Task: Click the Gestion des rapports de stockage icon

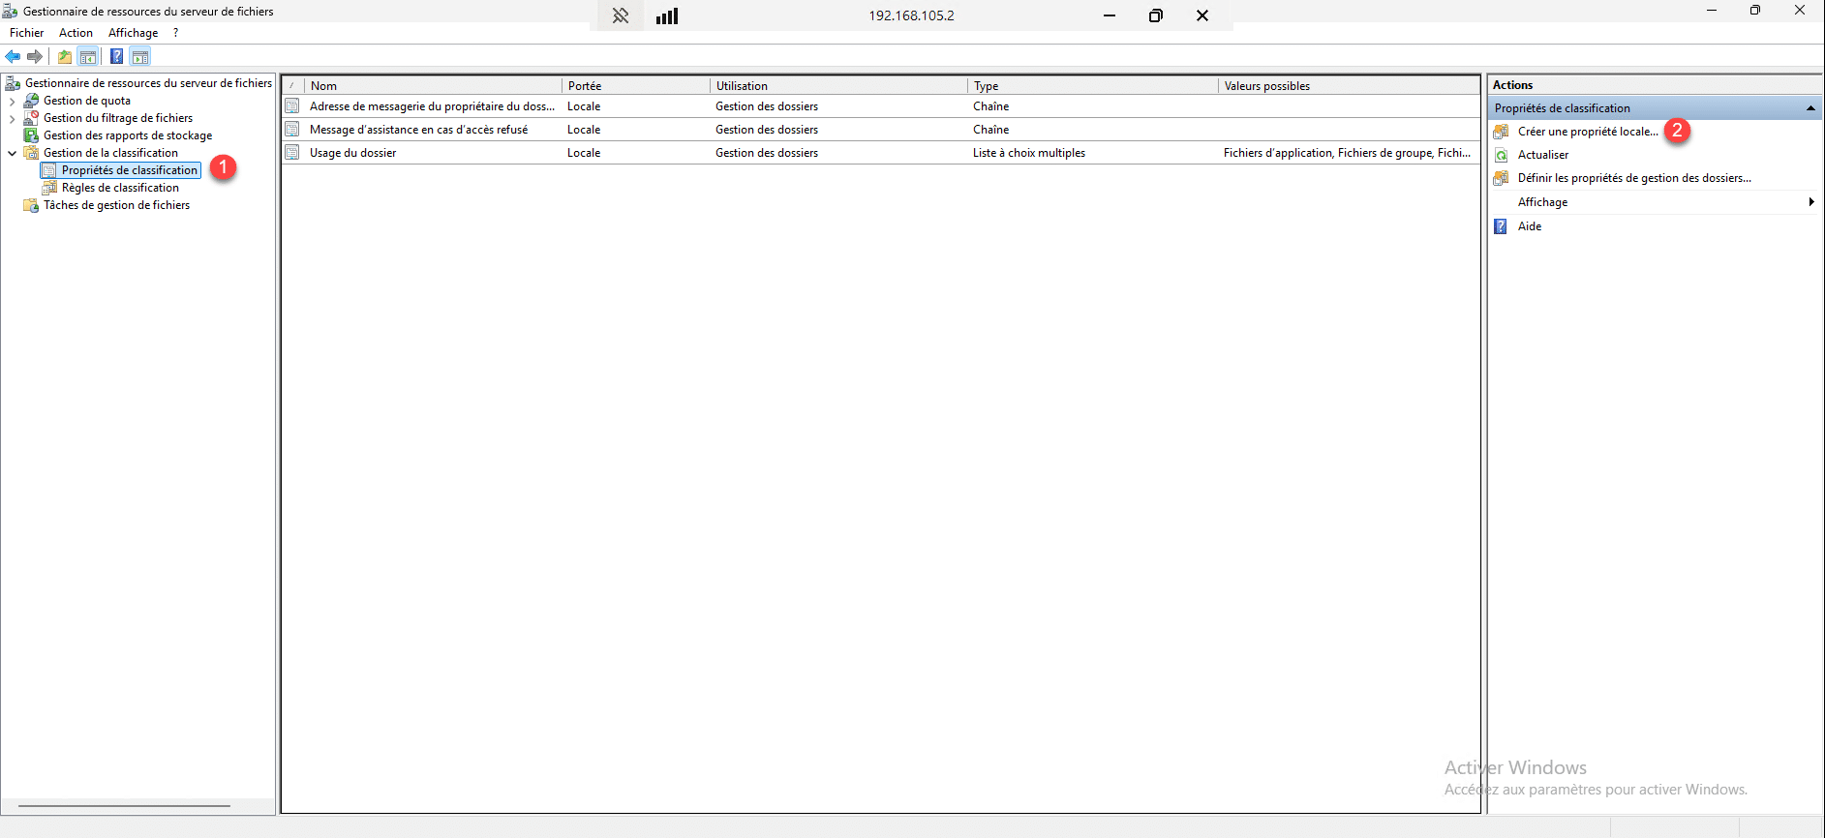Action: [31, 135]
